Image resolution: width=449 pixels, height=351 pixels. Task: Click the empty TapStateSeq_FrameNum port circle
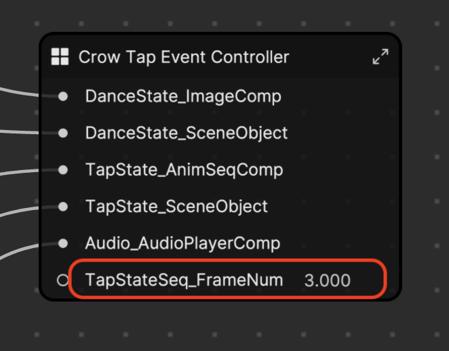coord(62,280)
